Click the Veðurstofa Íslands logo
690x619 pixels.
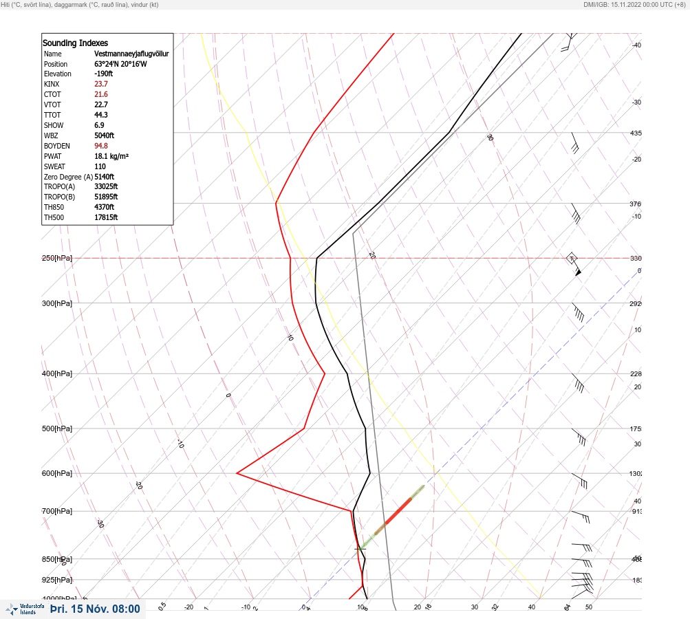click(x=25, y=609)
